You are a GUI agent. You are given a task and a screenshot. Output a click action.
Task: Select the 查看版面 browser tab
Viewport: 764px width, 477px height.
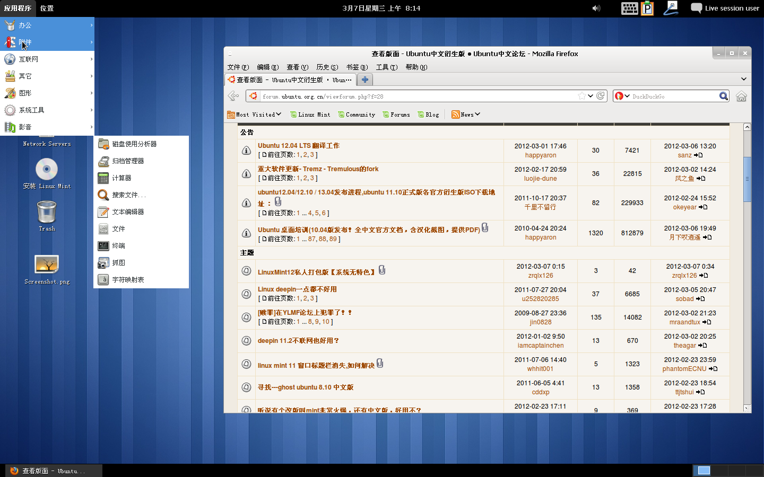point(290,79)
